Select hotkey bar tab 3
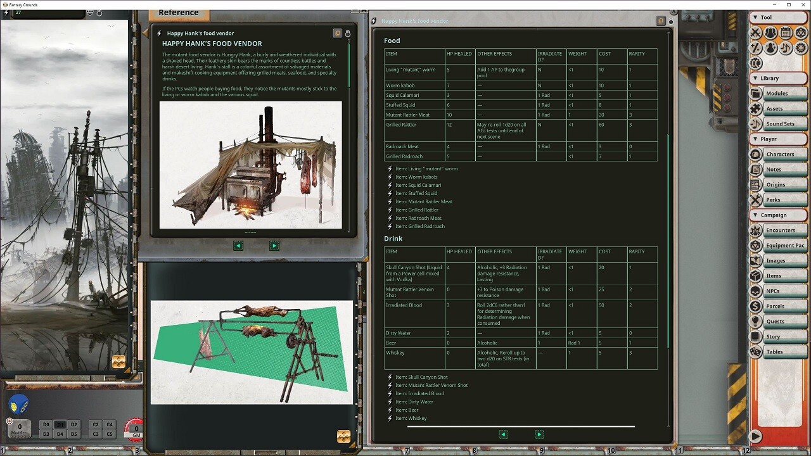This screenshot has width=811, height=456. (x=137, y=450)
